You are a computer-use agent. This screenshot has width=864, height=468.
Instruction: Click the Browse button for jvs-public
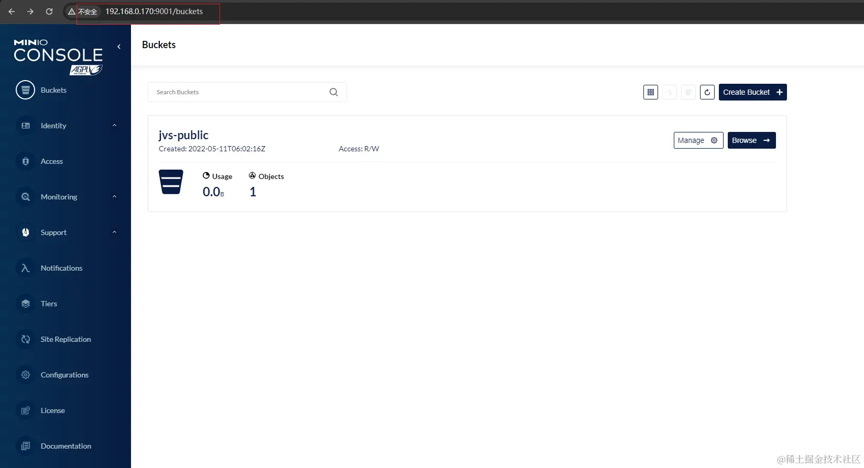[x=752, y=140]
